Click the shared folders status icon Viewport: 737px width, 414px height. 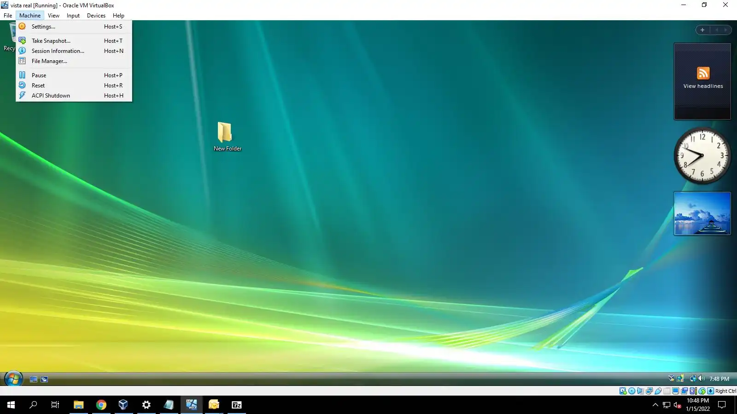tap(667, 391)
